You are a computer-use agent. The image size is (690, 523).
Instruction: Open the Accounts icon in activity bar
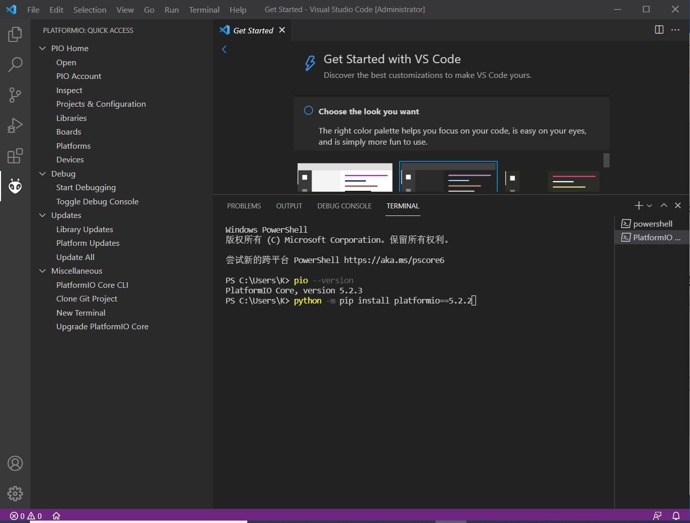click(15, 463)
